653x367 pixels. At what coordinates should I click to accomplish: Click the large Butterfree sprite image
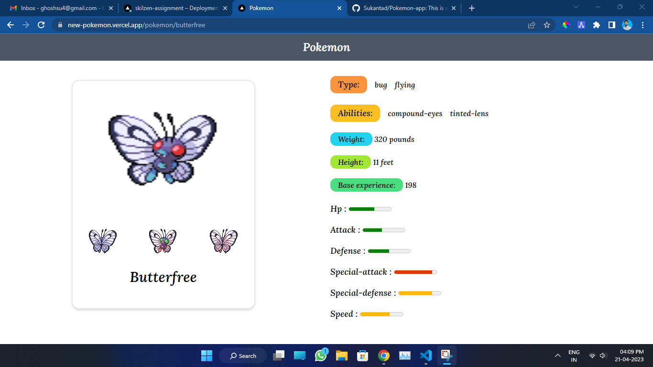[163, 149]
